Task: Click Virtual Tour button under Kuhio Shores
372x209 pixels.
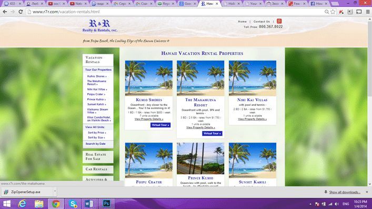Action: coord(160,125)
